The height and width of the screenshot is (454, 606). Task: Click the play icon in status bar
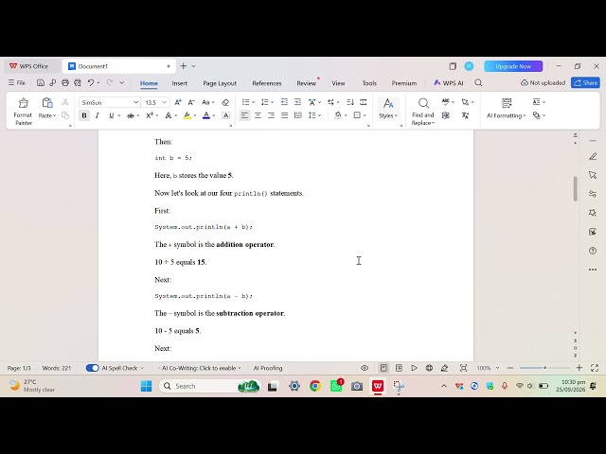[414, 368]
